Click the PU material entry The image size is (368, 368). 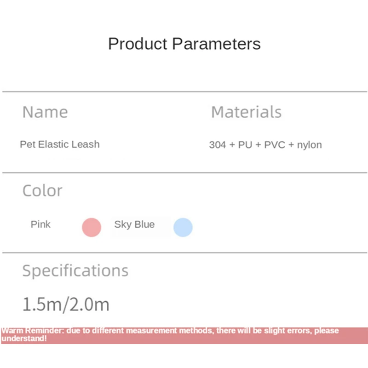point(245,145)
